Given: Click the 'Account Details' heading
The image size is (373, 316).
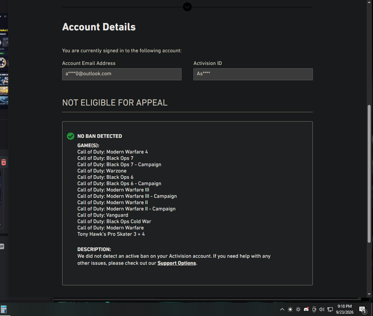Looking at the screenshot, I should pyautogui.click(x=99, y=27).
